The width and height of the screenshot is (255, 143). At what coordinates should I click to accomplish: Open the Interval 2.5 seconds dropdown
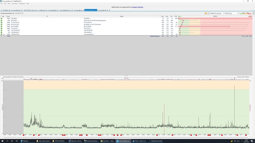[x=219, y=13]
